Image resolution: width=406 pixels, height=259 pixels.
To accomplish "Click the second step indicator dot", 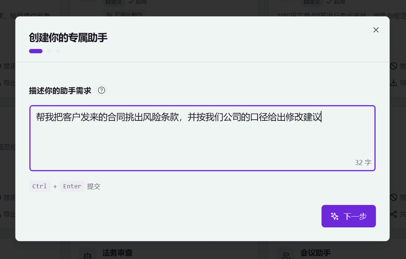I will tap(49, 51).
